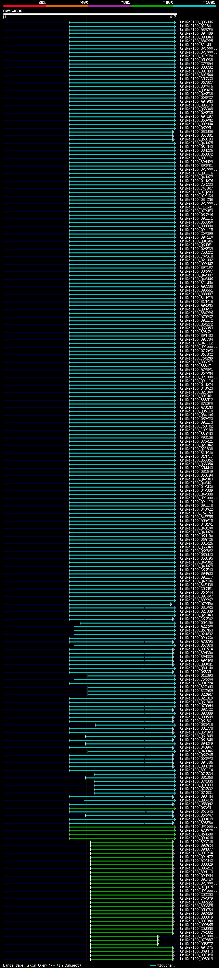Click the short green bar for UniRef100_A7PBB7
The height and width of the screenshot is (968, 219).
[x=125, y=940]
